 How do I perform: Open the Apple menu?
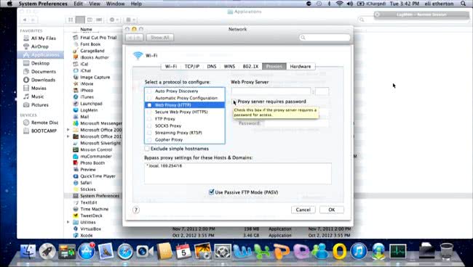point(9,4)
